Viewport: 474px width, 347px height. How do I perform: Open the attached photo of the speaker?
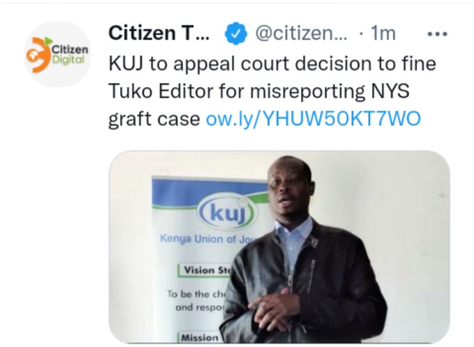tap(279, 246)
